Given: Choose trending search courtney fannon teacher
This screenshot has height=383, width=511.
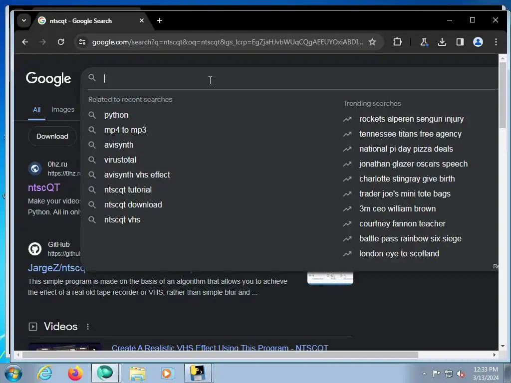Looking at the screenshot, I should click(402, 224).
